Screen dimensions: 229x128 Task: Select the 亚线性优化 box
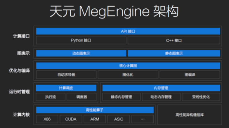(x=201, y=97)
